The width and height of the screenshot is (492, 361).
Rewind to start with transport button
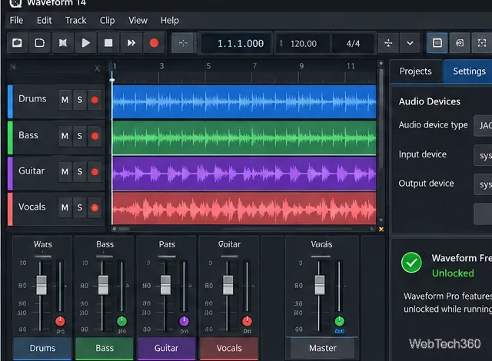(63, 43)
